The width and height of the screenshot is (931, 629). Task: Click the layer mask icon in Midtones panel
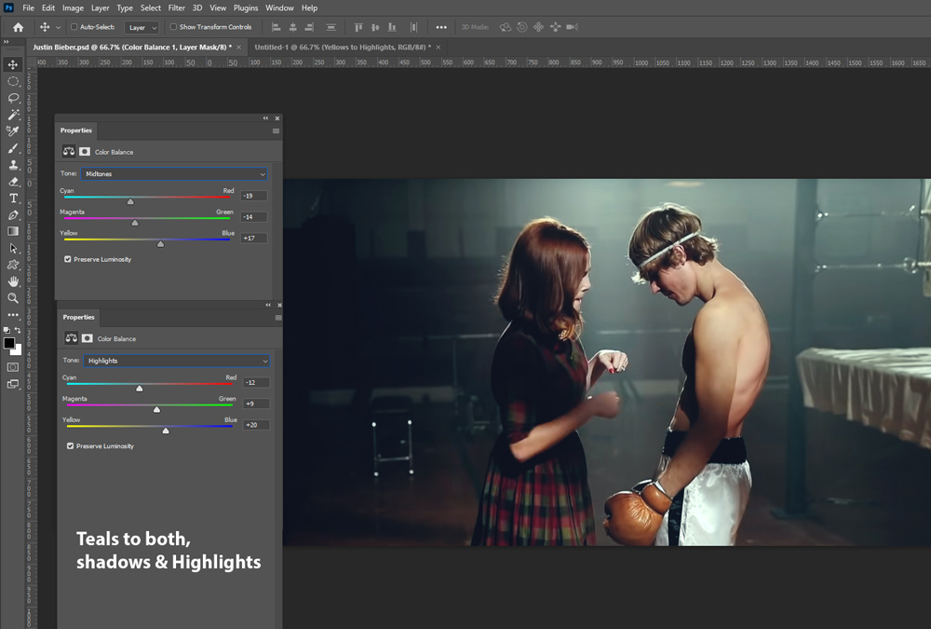tap(85, 152)
